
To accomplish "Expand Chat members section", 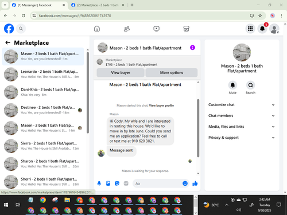I will 242,116.
